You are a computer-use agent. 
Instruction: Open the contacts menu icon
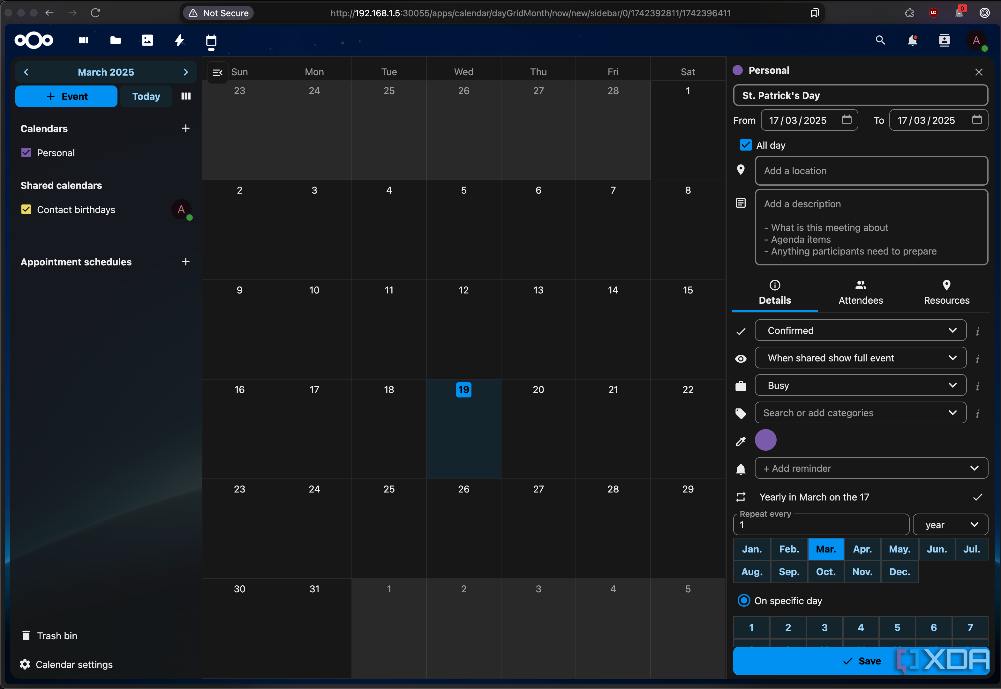(945, 41)
